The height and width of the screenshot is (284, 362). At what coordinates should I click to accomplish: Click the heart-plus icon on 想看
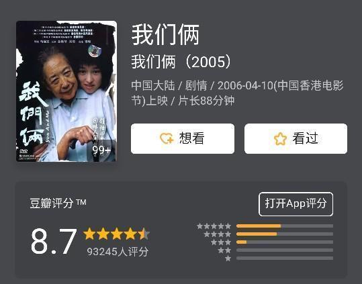coord(167,138)
